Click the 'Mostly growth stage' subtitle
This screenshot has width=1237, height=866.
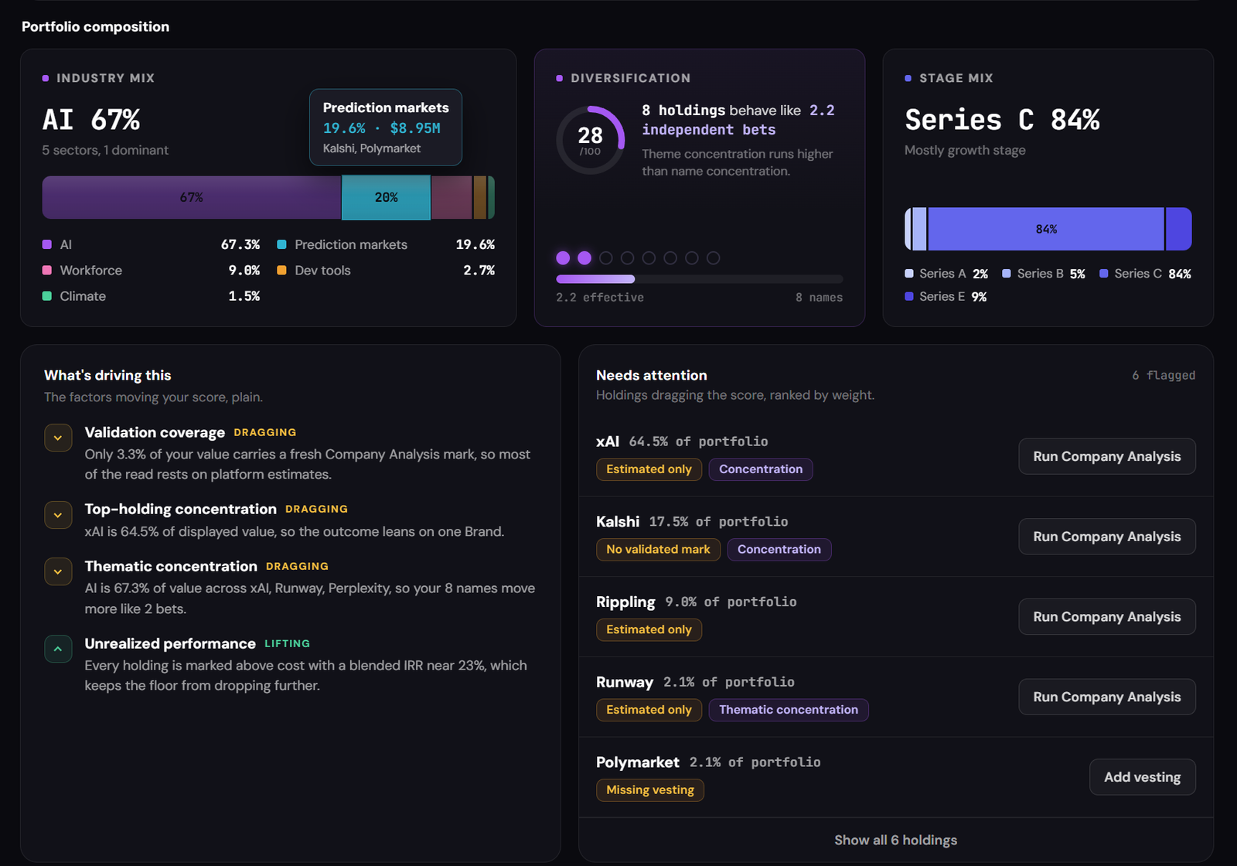[x=965, y=150]
